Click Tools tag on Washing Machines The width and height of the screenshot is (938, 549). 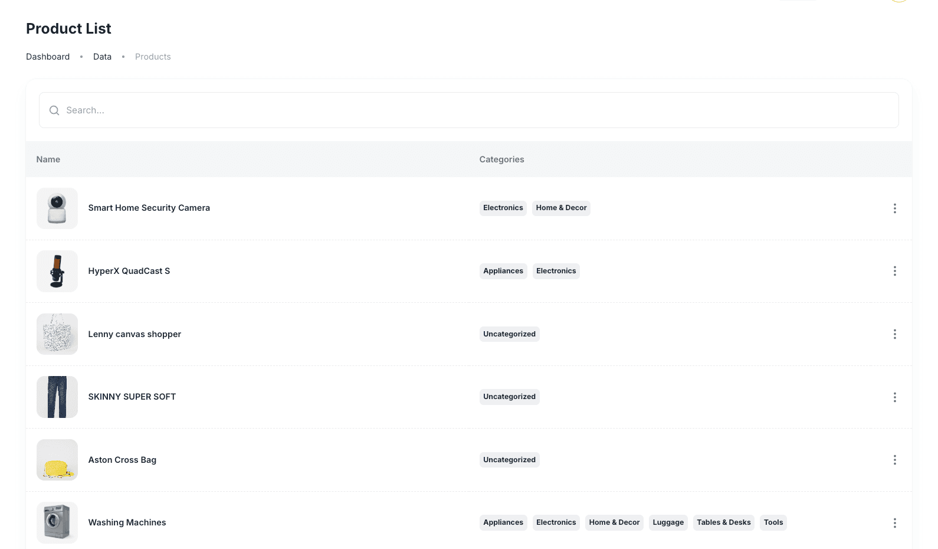773,522
